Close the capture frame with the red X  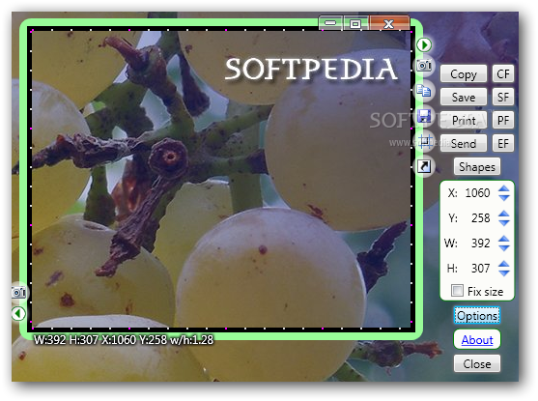(x=389, y=23)
